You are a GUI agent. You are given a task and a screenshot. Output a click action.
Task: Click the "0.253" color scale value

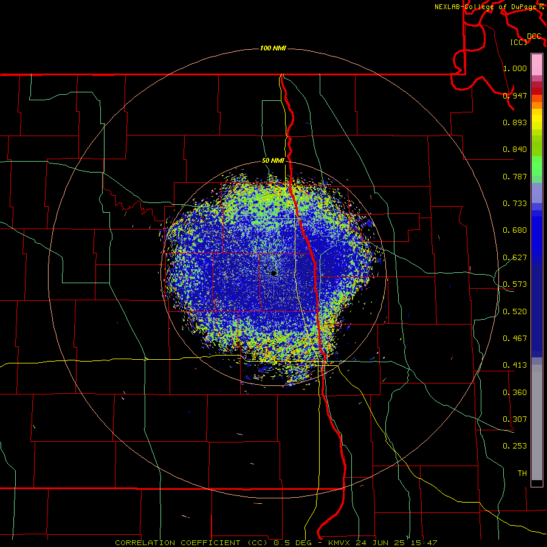(x=515, y=446)
